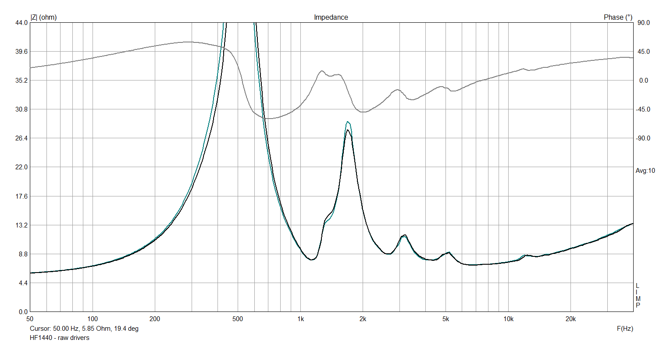Click the 500 frequency tick label
663x343 pixels.
238,318
